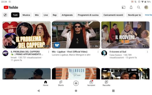
Task: Tap the Invia feedback link
Action: tap(149, 15)
